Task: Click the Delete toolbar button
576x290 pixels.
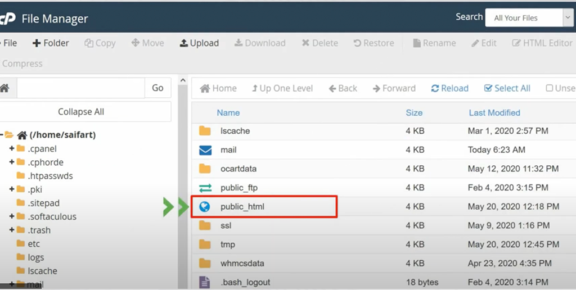Action: [x=319, y=43]
